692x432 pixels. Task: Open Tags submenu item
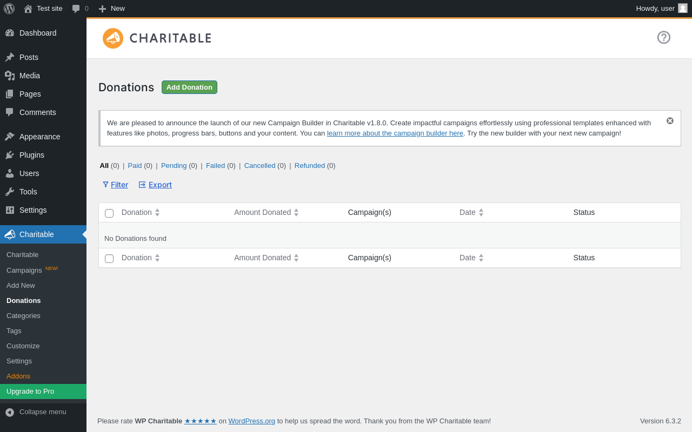click(43, 330)
